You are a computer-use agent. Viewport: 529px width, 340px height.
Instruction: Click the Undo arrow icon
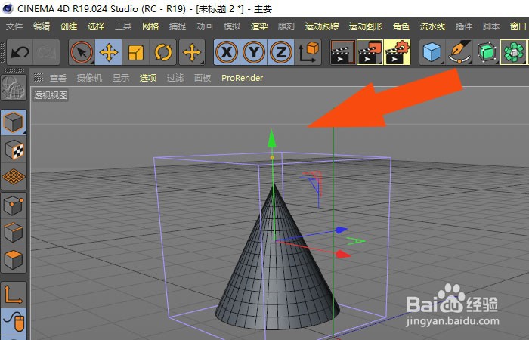coord(20,52)
